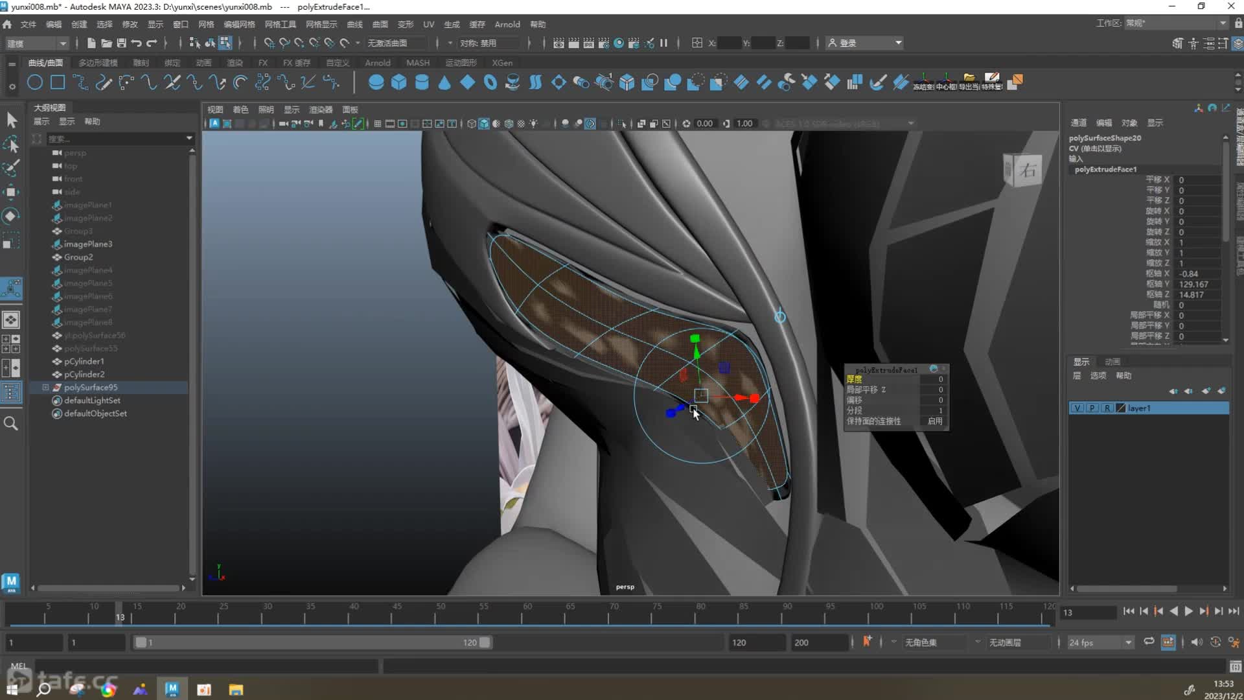The width and height of the screenshot is (1244, 700).
Task: Click the 右 view cube face
Action: click(1027, 170)
